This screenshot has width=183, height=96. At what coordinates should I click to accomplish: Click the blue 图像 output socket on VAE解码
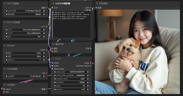click(47, 89)
